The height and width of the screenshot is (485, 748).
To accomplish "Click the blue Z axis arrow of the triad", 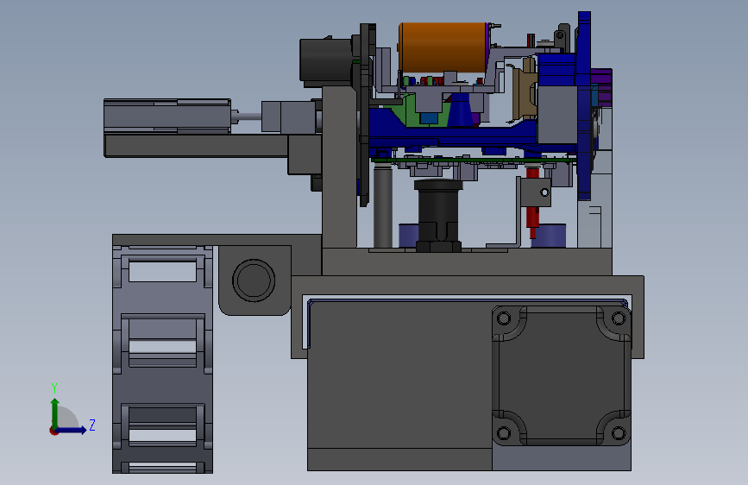I will (72, 430).
